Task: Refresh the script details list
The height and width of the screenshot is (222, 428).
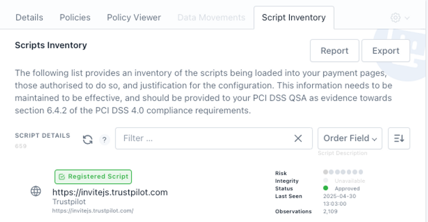Action: pos(88,140)
